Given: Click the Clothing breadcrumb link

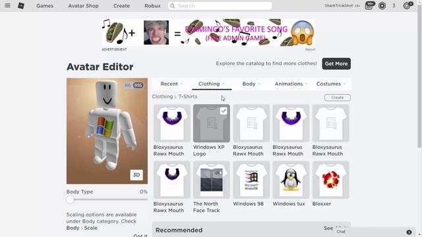Looking at the screenshot, I should click(162, 97).
